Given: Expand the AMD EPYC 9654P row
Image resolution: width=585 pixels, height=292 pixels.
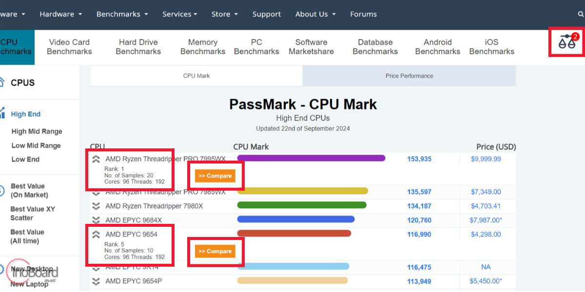Looking at the screenshot, I should (96, 281).
